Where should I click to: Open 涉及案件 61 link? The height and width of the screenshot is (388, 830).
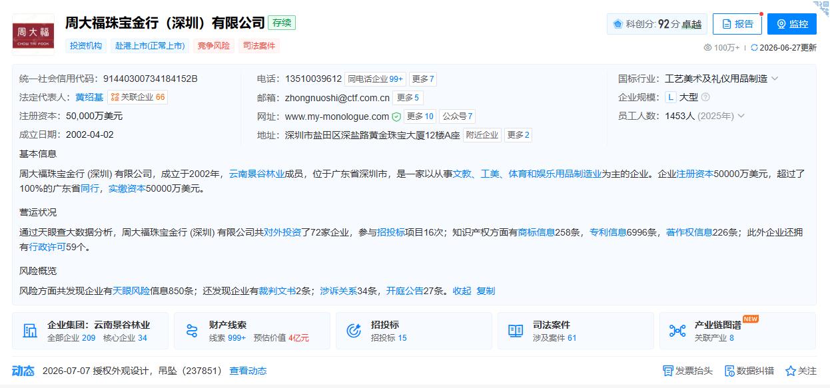555,338
